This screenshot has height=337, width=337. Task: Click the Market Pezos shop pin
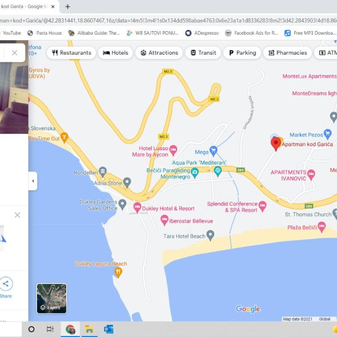(327, 134)
